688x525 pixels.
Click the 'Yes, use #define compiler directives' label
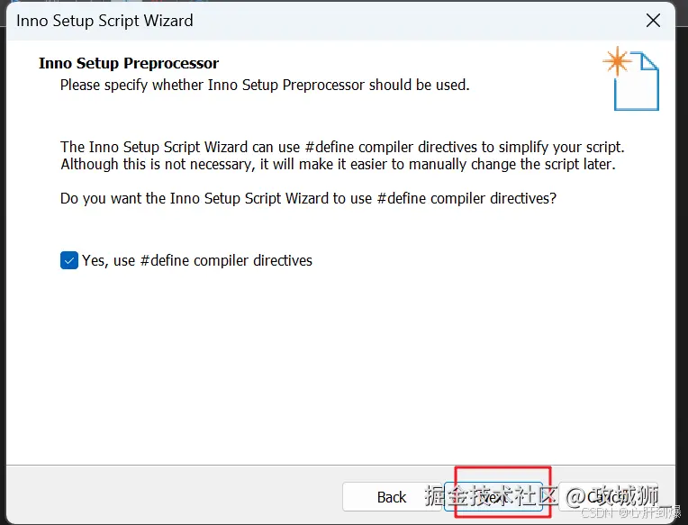(197, 260)
